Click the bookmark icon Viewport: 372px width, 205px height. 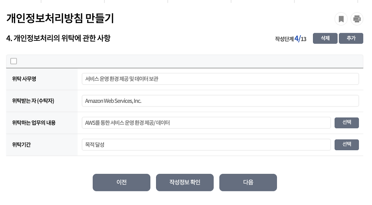341,19
